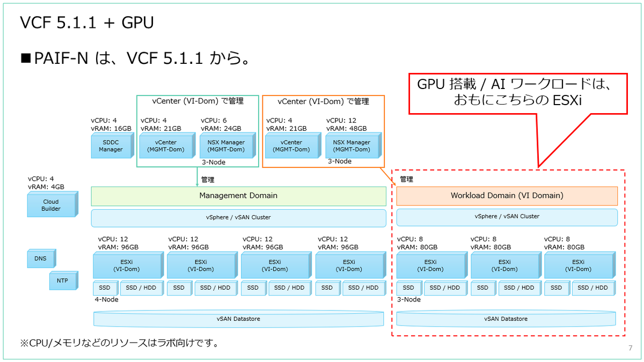Select vSAN Datastore shape inside red dashed box
Image resolution: width=644 pixels, height=362 pixels.
pos(507,319)
